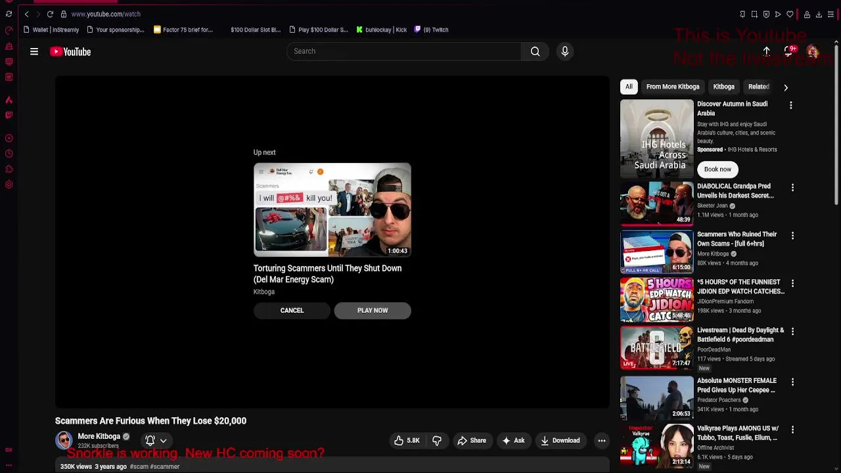The height and width of the screenshot is (473, 841).
Task: Open the #scam hashtag link
Action: 139,466
